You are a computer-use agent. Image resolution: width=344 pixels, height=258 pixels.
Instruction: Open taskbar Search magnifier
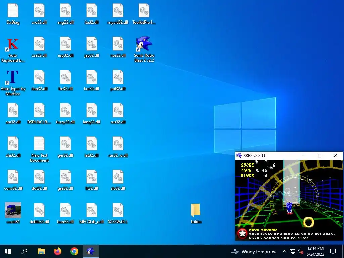24,251
